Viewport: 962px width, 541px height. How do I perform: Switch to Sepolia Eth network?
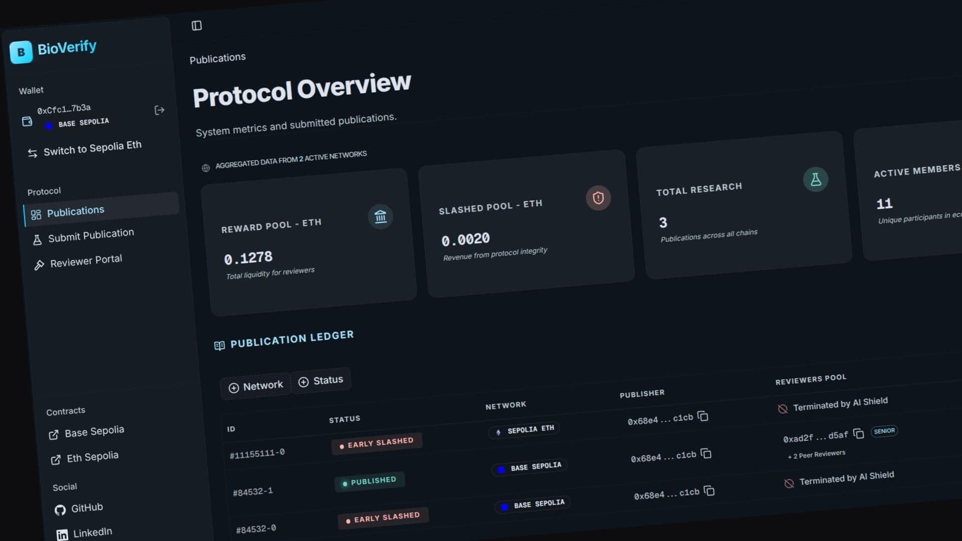[85, 149]
